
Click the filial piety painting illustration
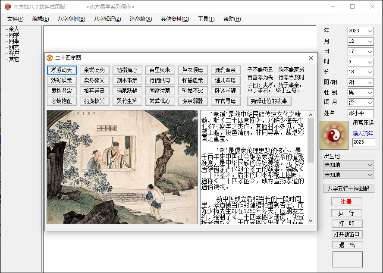click(122, 167)
